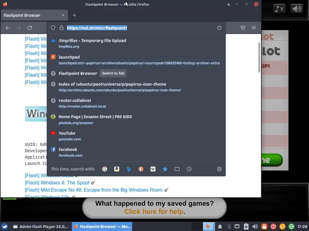Switch to Flashpoint Browser taskbar entry

102,226
